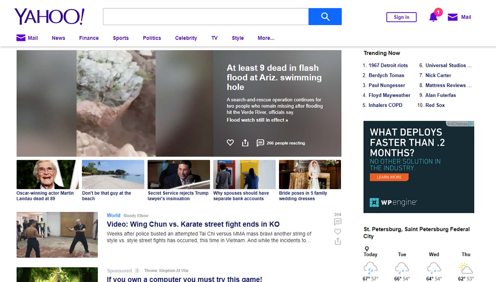This screenshot has height=282, width=496.
Task: Open separate bank accounts story thumbnail
Action: coord(244,174)
